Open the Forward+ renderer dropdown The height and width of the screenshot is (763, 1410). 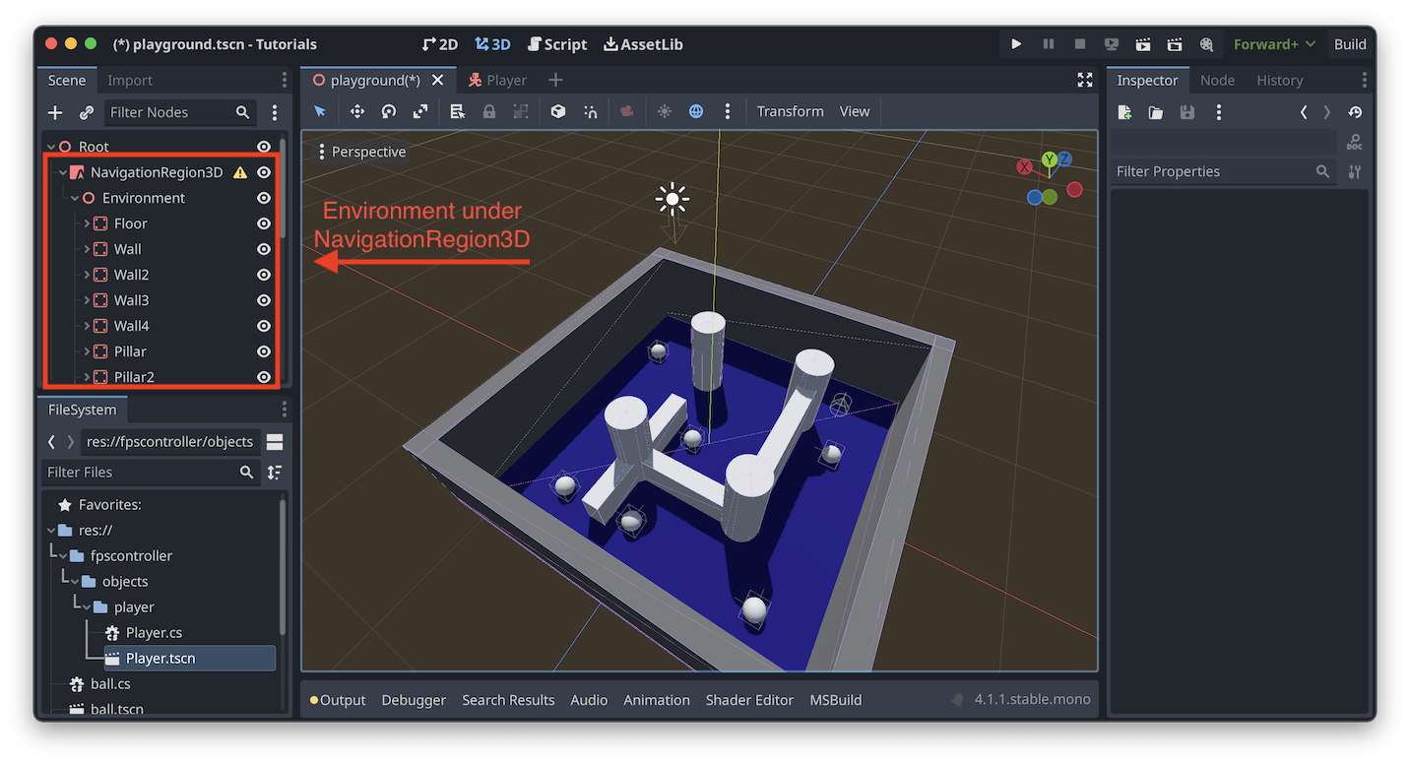point(1274,43)
